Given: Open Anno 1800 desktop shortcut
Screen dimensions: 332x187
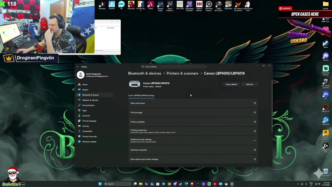Looking at the screenshot, I should tap(180, 6).
